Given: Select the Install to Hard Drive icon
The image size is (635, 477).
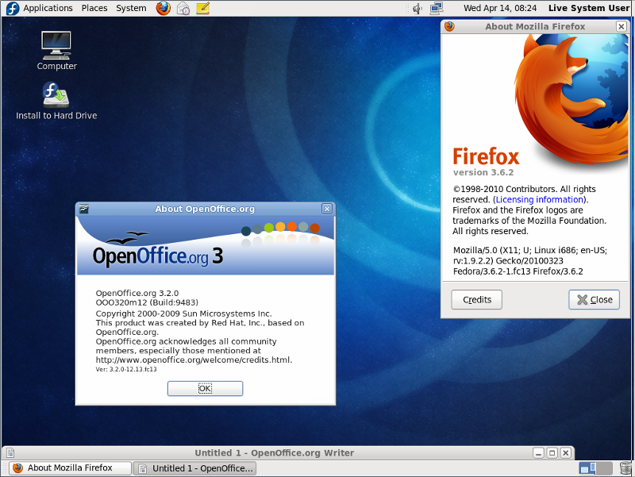Looking at the screenshot, I should tap(56, 102).
